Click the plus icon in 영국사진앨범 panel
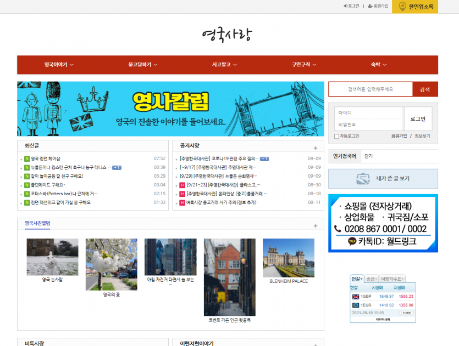 coord(315,226)
